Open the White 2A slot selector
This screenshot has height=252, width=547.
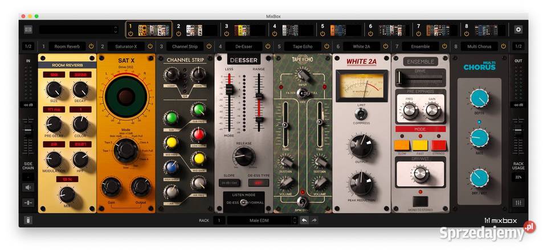361,46
